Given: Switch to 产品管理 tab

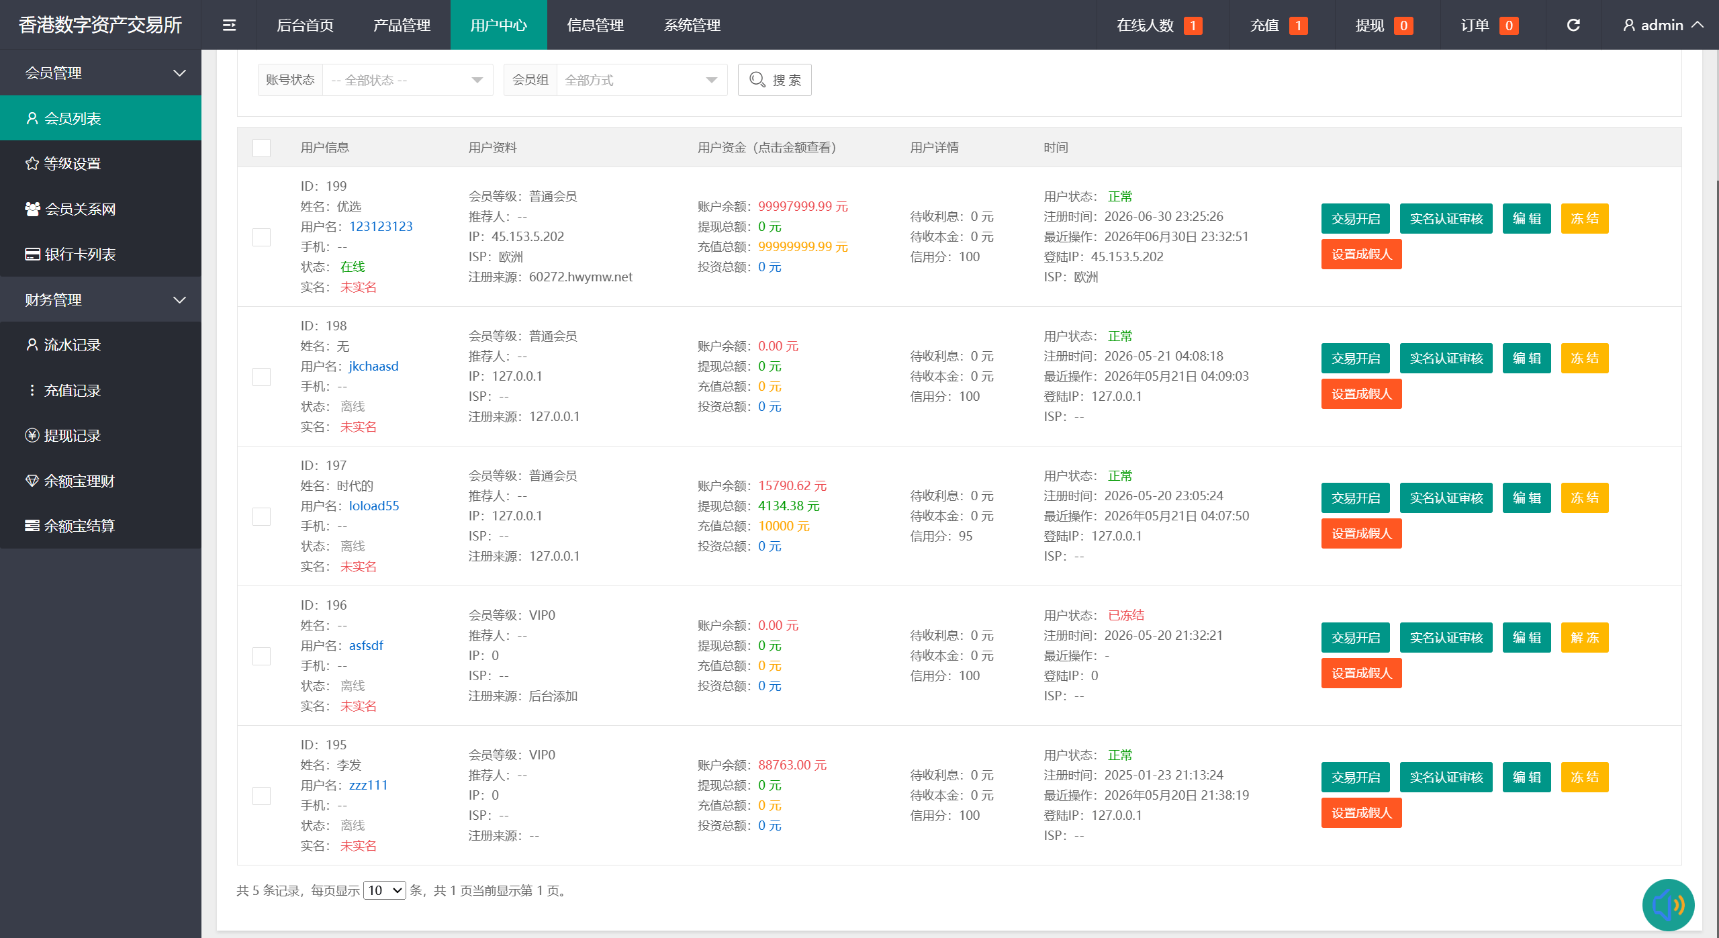Looking at the screenshot, I should [402, 25].
